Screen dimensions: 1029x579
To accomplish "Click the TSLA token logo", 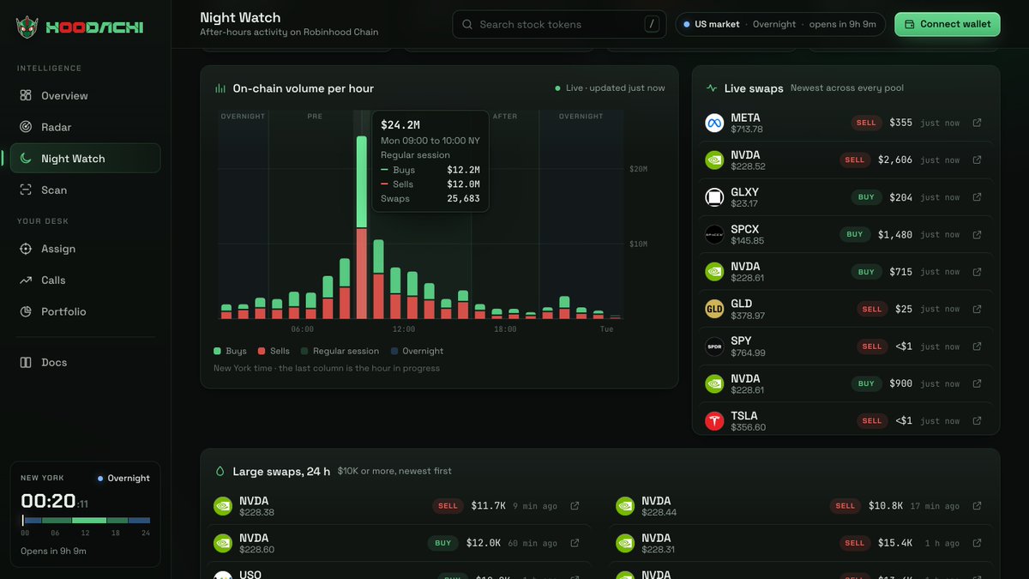I will pyautogui.click(x=714, y=421).
